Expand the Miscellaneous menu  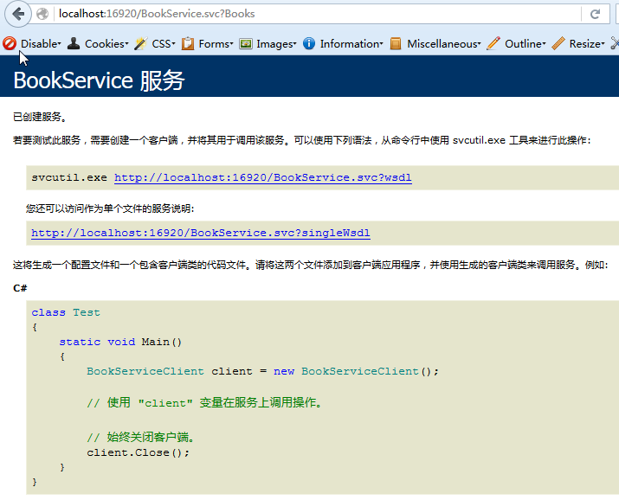[x=444, y=44]
